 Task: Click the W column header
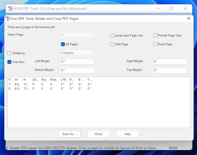(x=18, y=80)
